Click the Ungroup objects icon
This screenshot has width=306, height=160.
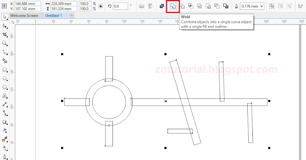click(x=281, y=6)
